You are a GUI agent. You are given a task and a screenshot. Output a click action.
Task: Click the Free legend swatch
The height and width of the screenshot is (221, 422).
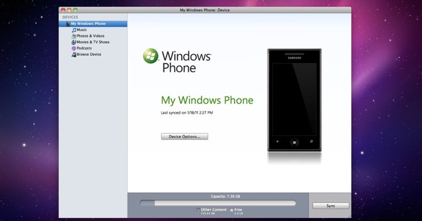pos(232,210)
